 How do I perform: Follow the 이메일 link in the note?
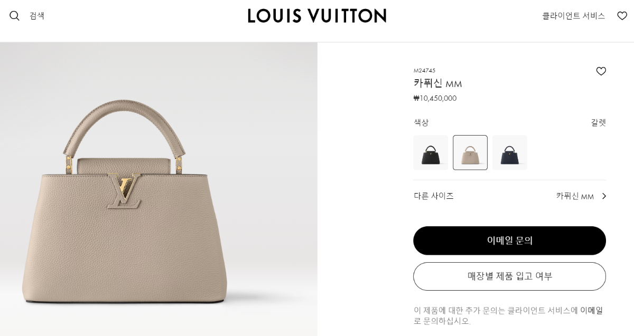point(591,310)
